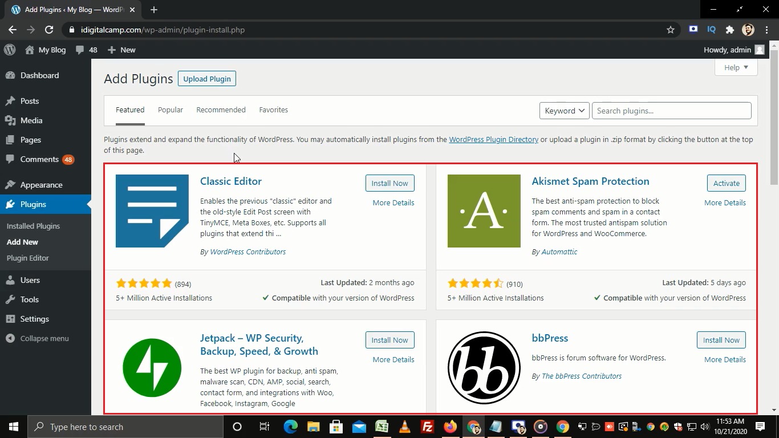Expand the Help dropdown tab
779x438 pixels.
pyautogui.click(x=736, y=67)
